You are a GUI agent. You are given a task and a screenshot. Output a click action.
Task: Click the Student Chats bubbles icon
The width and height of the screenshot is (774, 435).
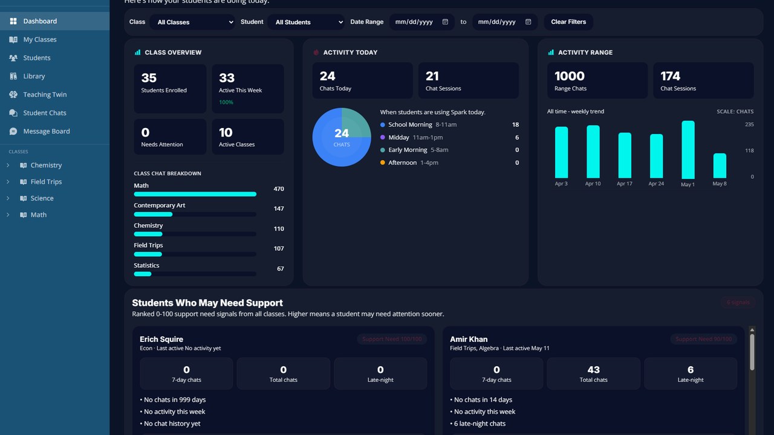13,113
